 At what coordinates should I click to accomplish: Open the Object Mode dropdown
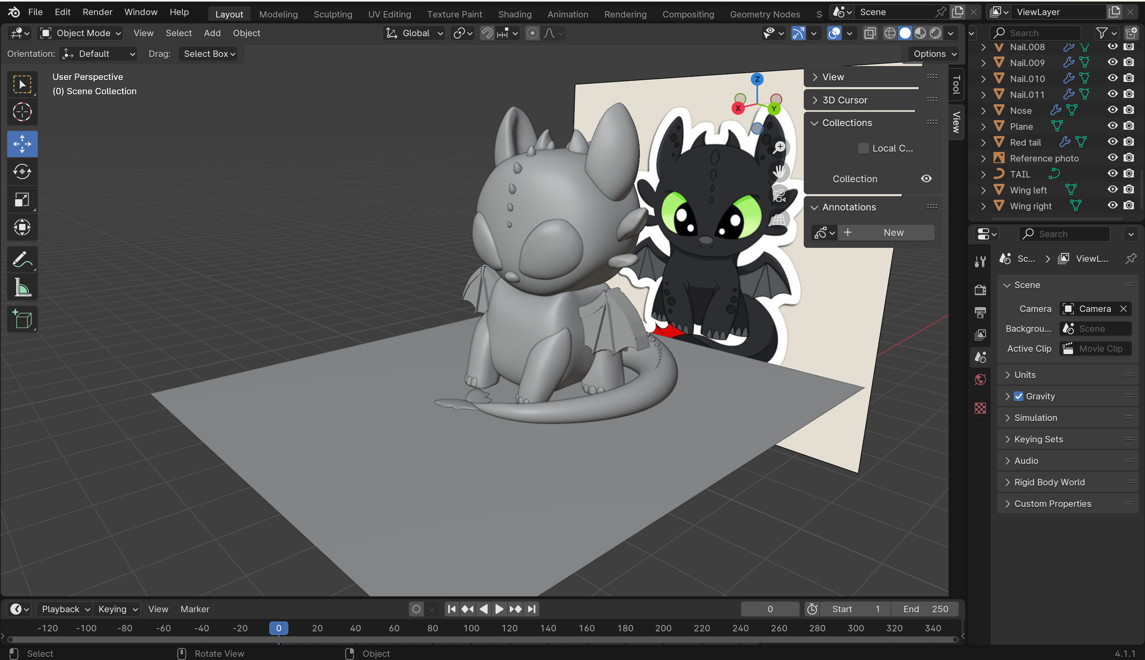point(79,33)
